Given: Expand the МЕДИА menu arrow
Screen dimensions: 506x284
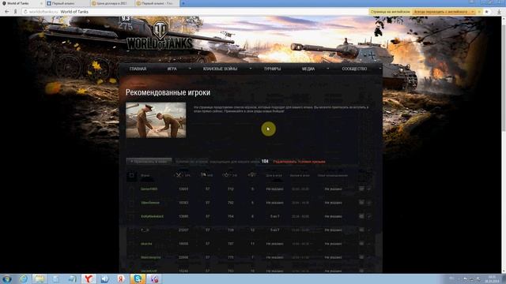Looking at the screenshot, I should click(x=328, y=69).
